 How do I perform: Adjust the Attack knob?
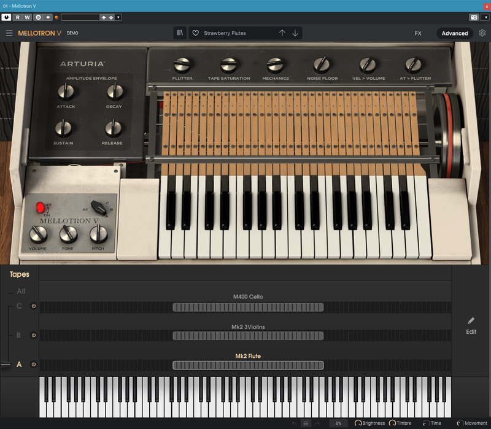66,91
